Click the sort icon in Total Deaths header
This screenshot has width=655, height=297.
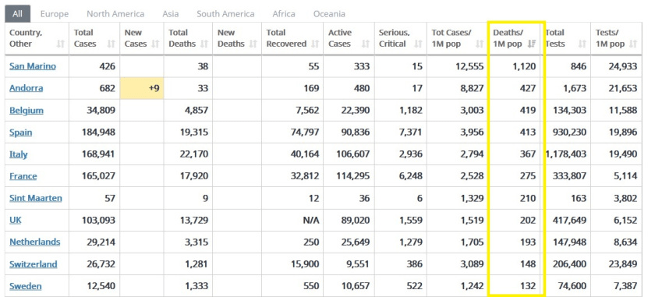(x=204, y=44)
